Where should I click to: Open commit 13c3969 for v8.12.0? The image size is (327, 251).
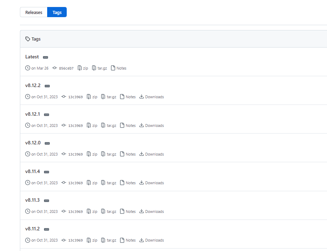tap(75, 154)
